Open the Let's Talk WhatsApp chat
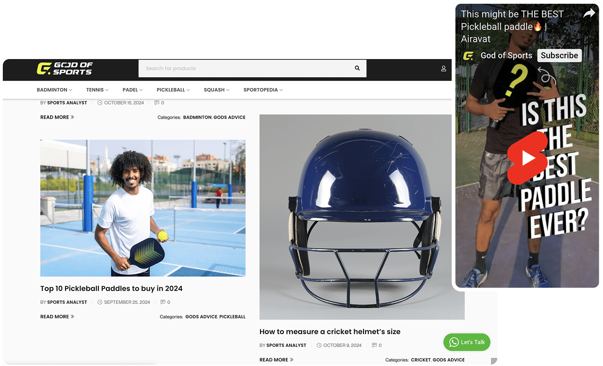The image size is (603, 366). 467,342
